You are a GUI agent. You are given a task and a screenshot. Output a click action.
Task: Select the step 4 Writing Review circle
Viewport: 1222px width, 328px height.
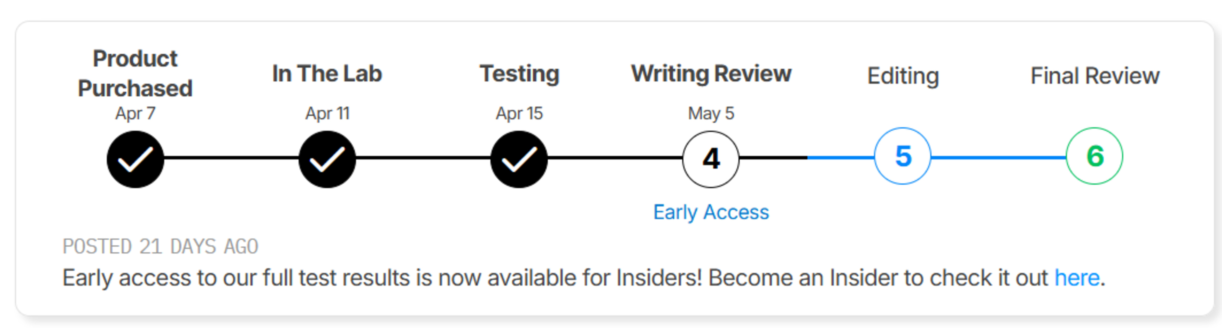(x=711, y=159)
